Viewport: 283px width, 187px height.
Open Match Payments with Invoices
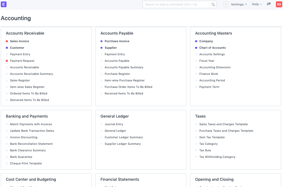tap(31, 124)
